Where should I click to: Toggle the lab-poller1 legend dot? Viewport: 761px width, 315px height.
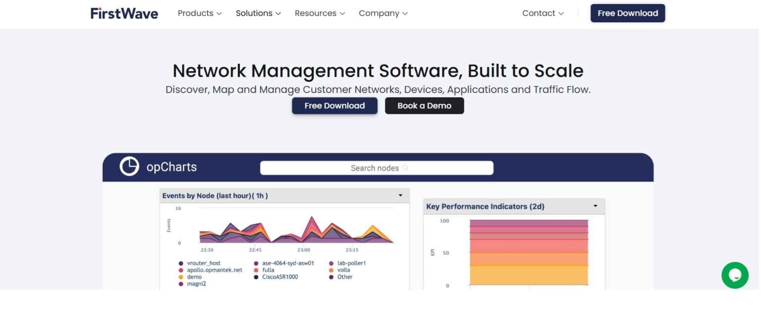click(x=332, y=263)
